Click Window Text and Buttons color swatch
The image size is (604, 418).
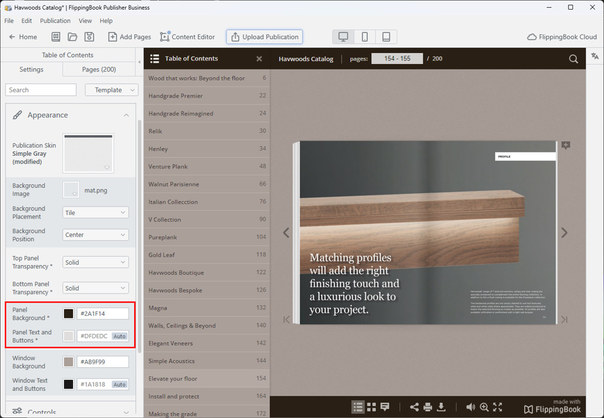[x=69, y=384]
